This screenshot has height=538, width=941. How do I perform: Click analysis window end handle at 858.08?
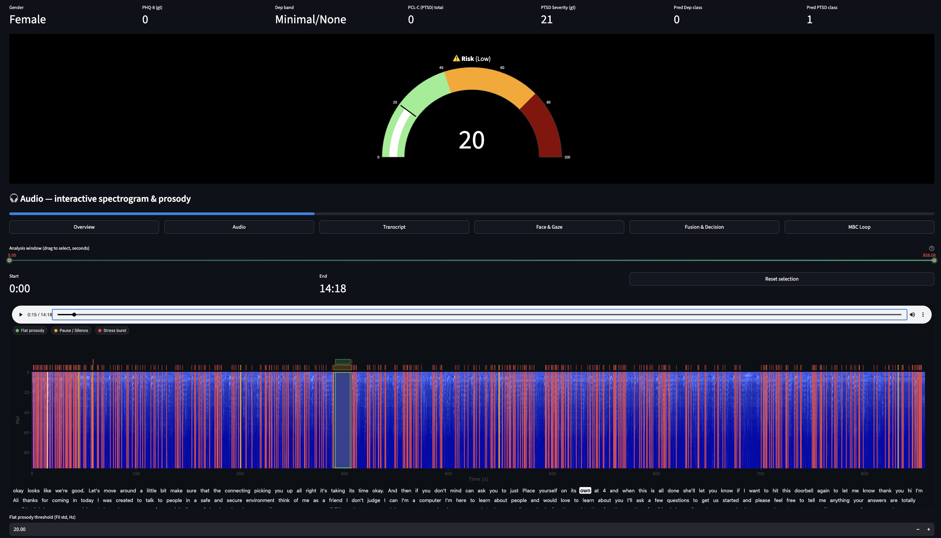pyautogui.click(x=934, y=260)
